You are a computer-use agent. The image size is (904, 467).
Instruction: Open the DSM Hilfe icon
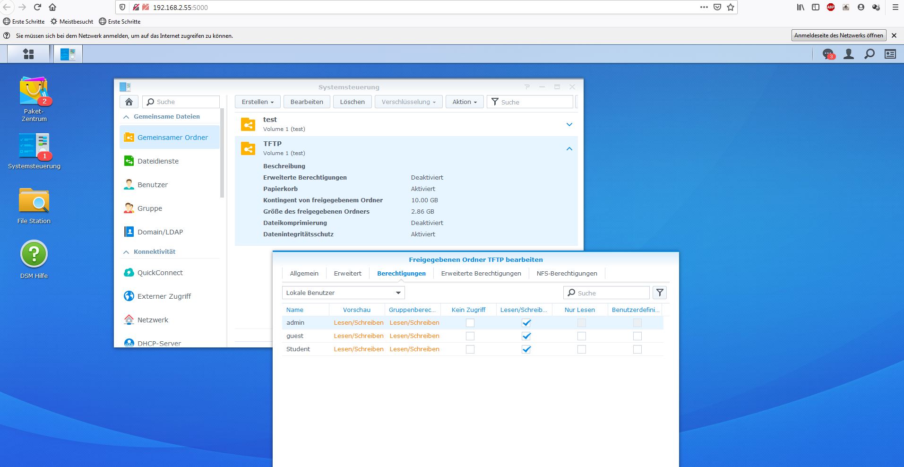click(x=34, y=259)
